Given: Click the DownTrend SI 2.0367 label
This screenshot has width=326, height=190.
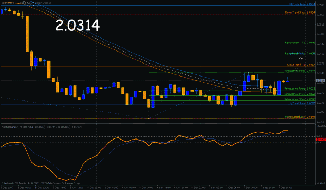Looking at the screenshot, I should click(301, 65).
